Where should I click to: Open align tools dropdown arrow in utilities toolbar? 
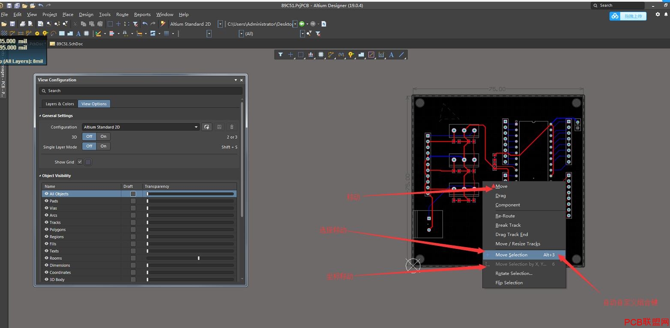[119, 33]
